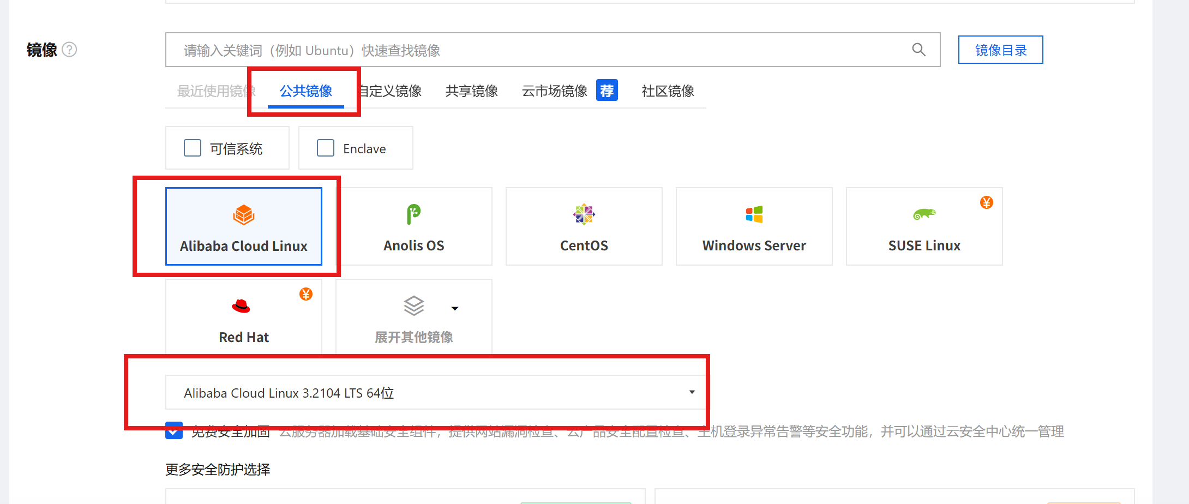The height and width of the screenshot is (504, 1189).
Task: Switch to the 自定义镜像 tab
Action: coord(391,91)
